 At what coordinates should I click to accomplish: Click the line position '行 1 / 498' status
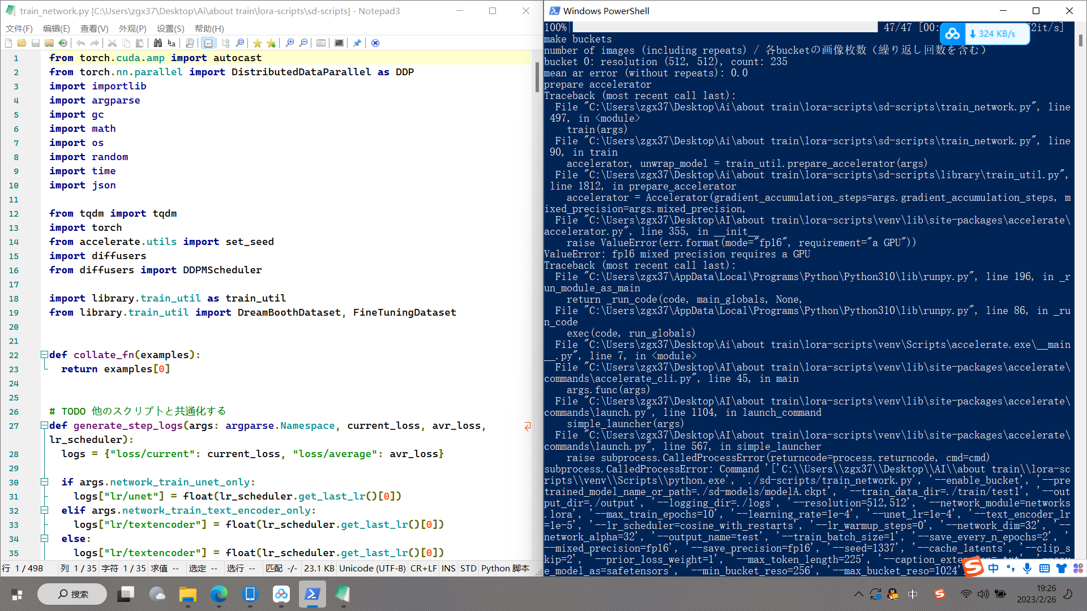pos(23,568)
